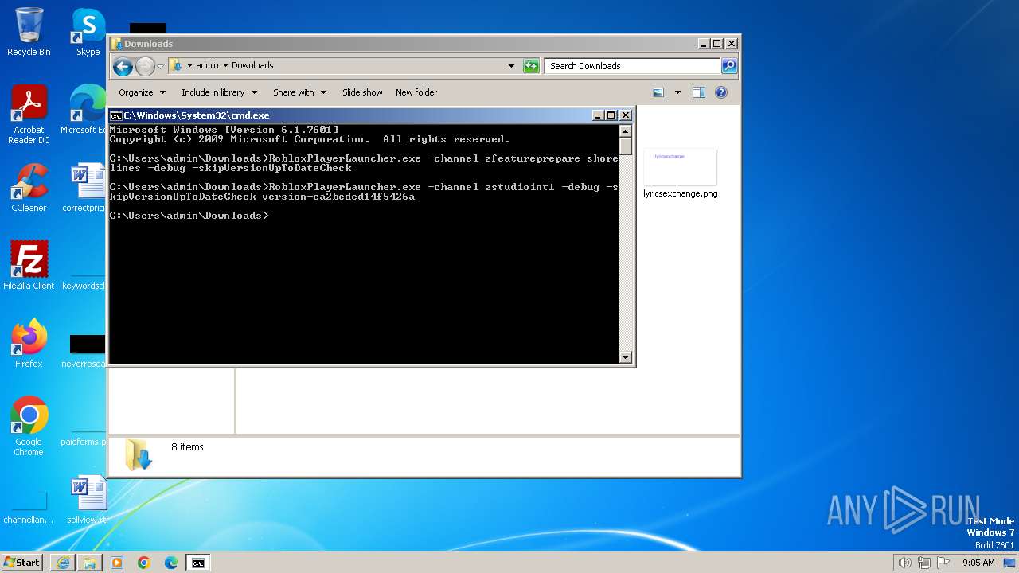Click the Action Center flag tray icon
Image resolution: width=1019 pixels, height=573 pixels.
click(943, 563)
